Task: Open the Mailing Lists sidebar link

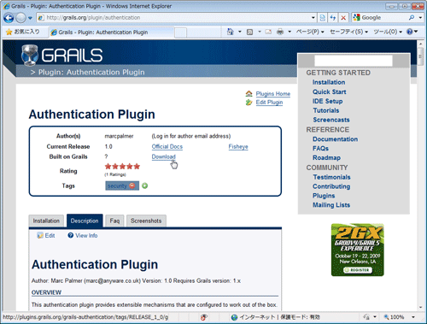Action: (331, 205)
